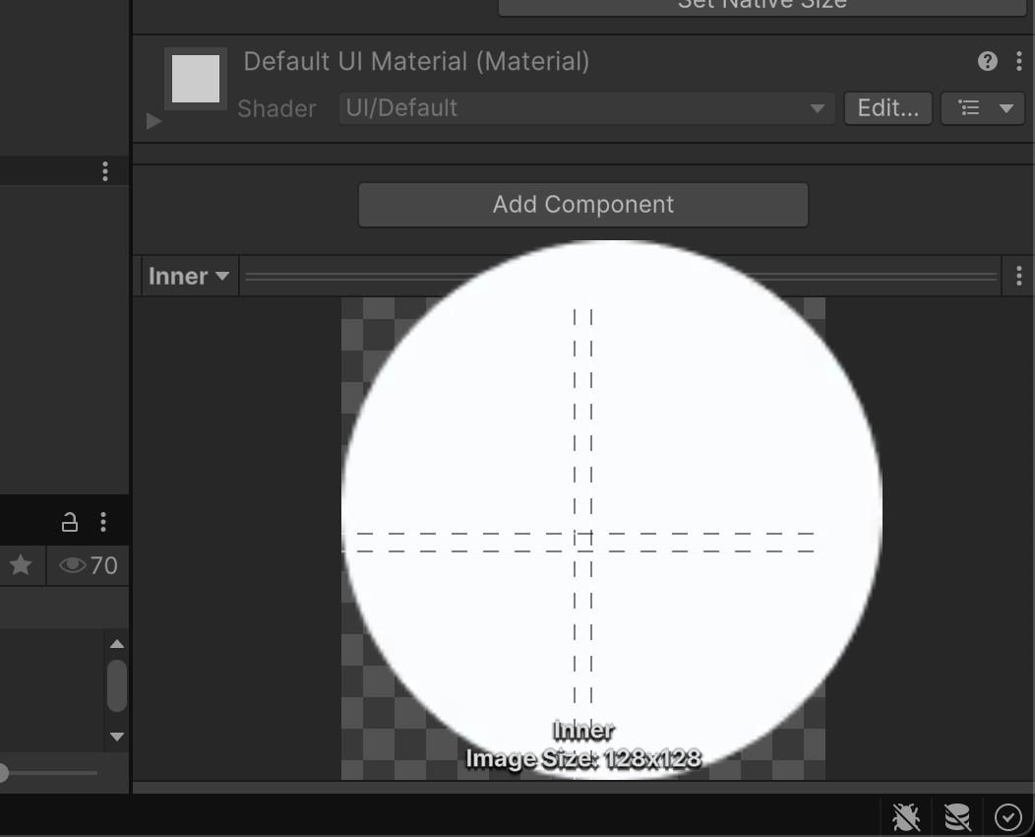The image size is (1035, 837).
Task: Toggle scene visibility with the eye icon
Action: click(x=70, y=565)
